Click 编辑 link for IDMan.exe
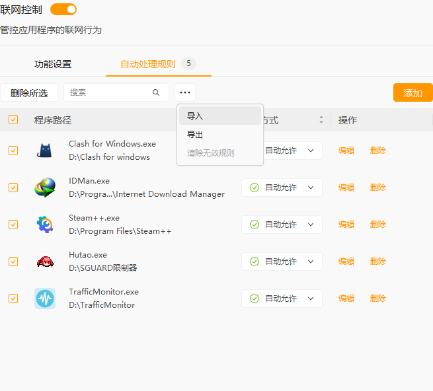This screenshot has height=391, width=433. [x=346, y=188]
